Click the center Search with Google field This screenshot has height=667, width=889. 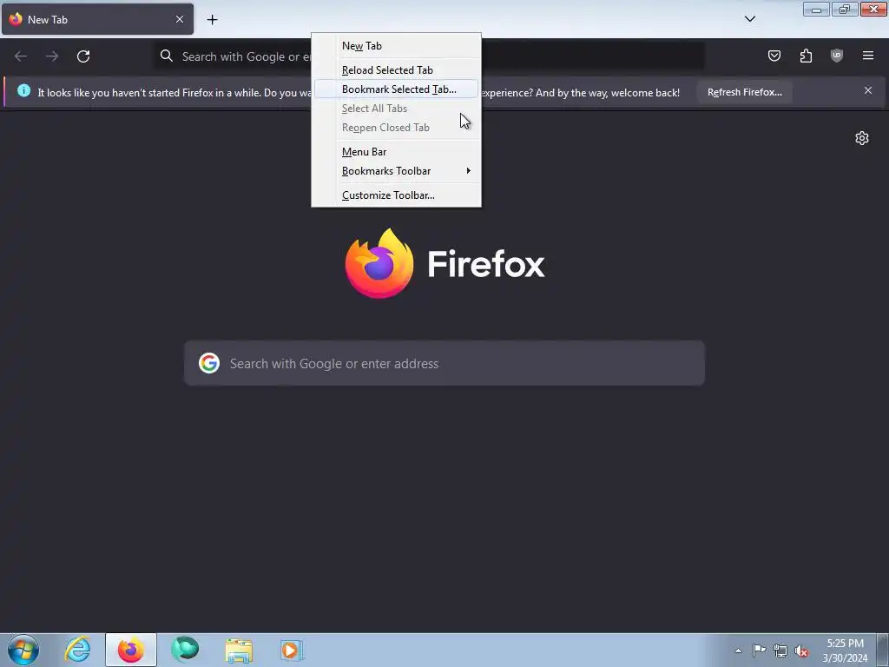[444, 363]
